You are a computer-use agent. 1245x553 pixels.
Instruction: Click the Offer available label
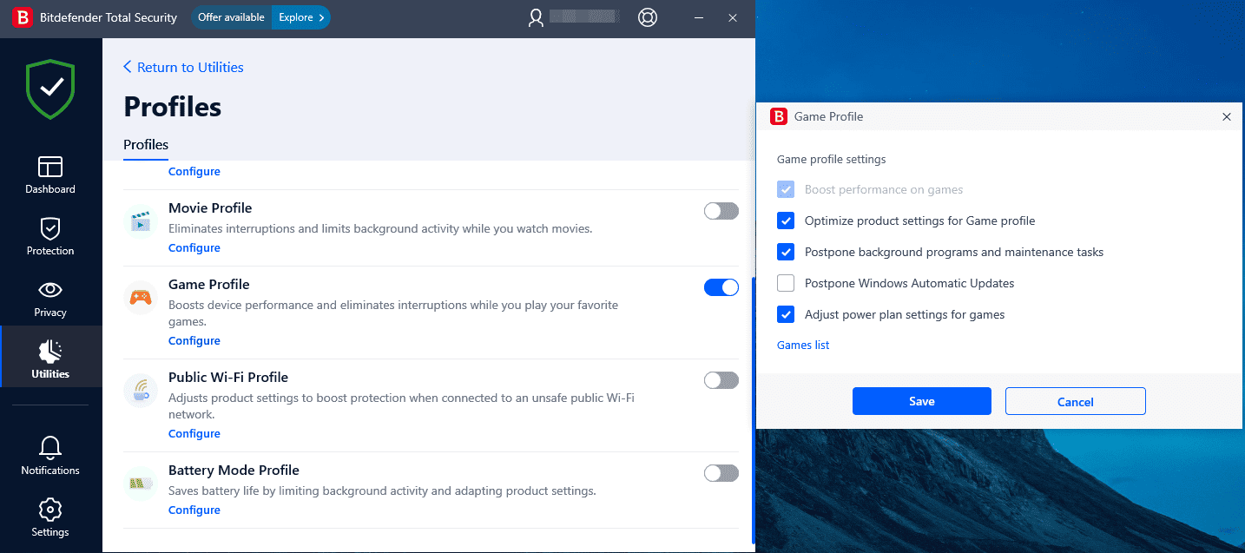[231, 17]
